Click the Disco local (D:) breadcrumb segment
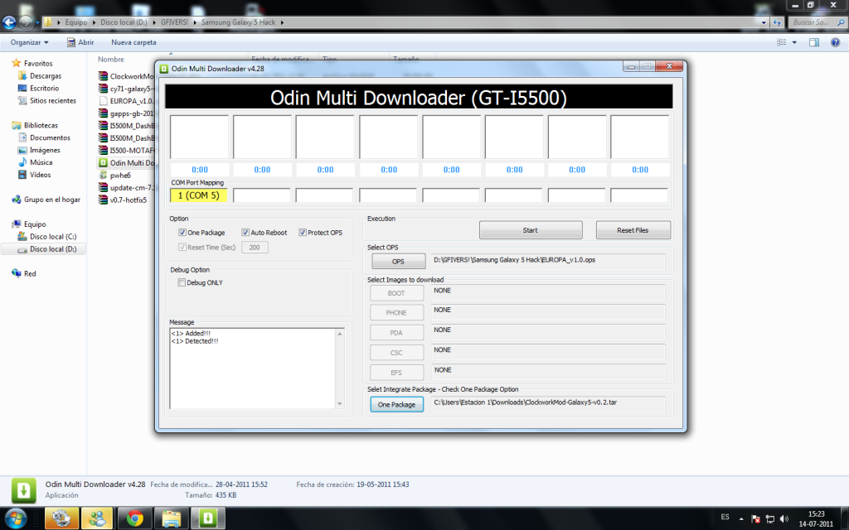849x530 pixels. click(124, 22)
